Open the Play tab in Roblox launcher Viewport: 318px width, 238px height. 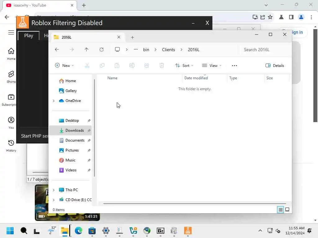[29, 36]
